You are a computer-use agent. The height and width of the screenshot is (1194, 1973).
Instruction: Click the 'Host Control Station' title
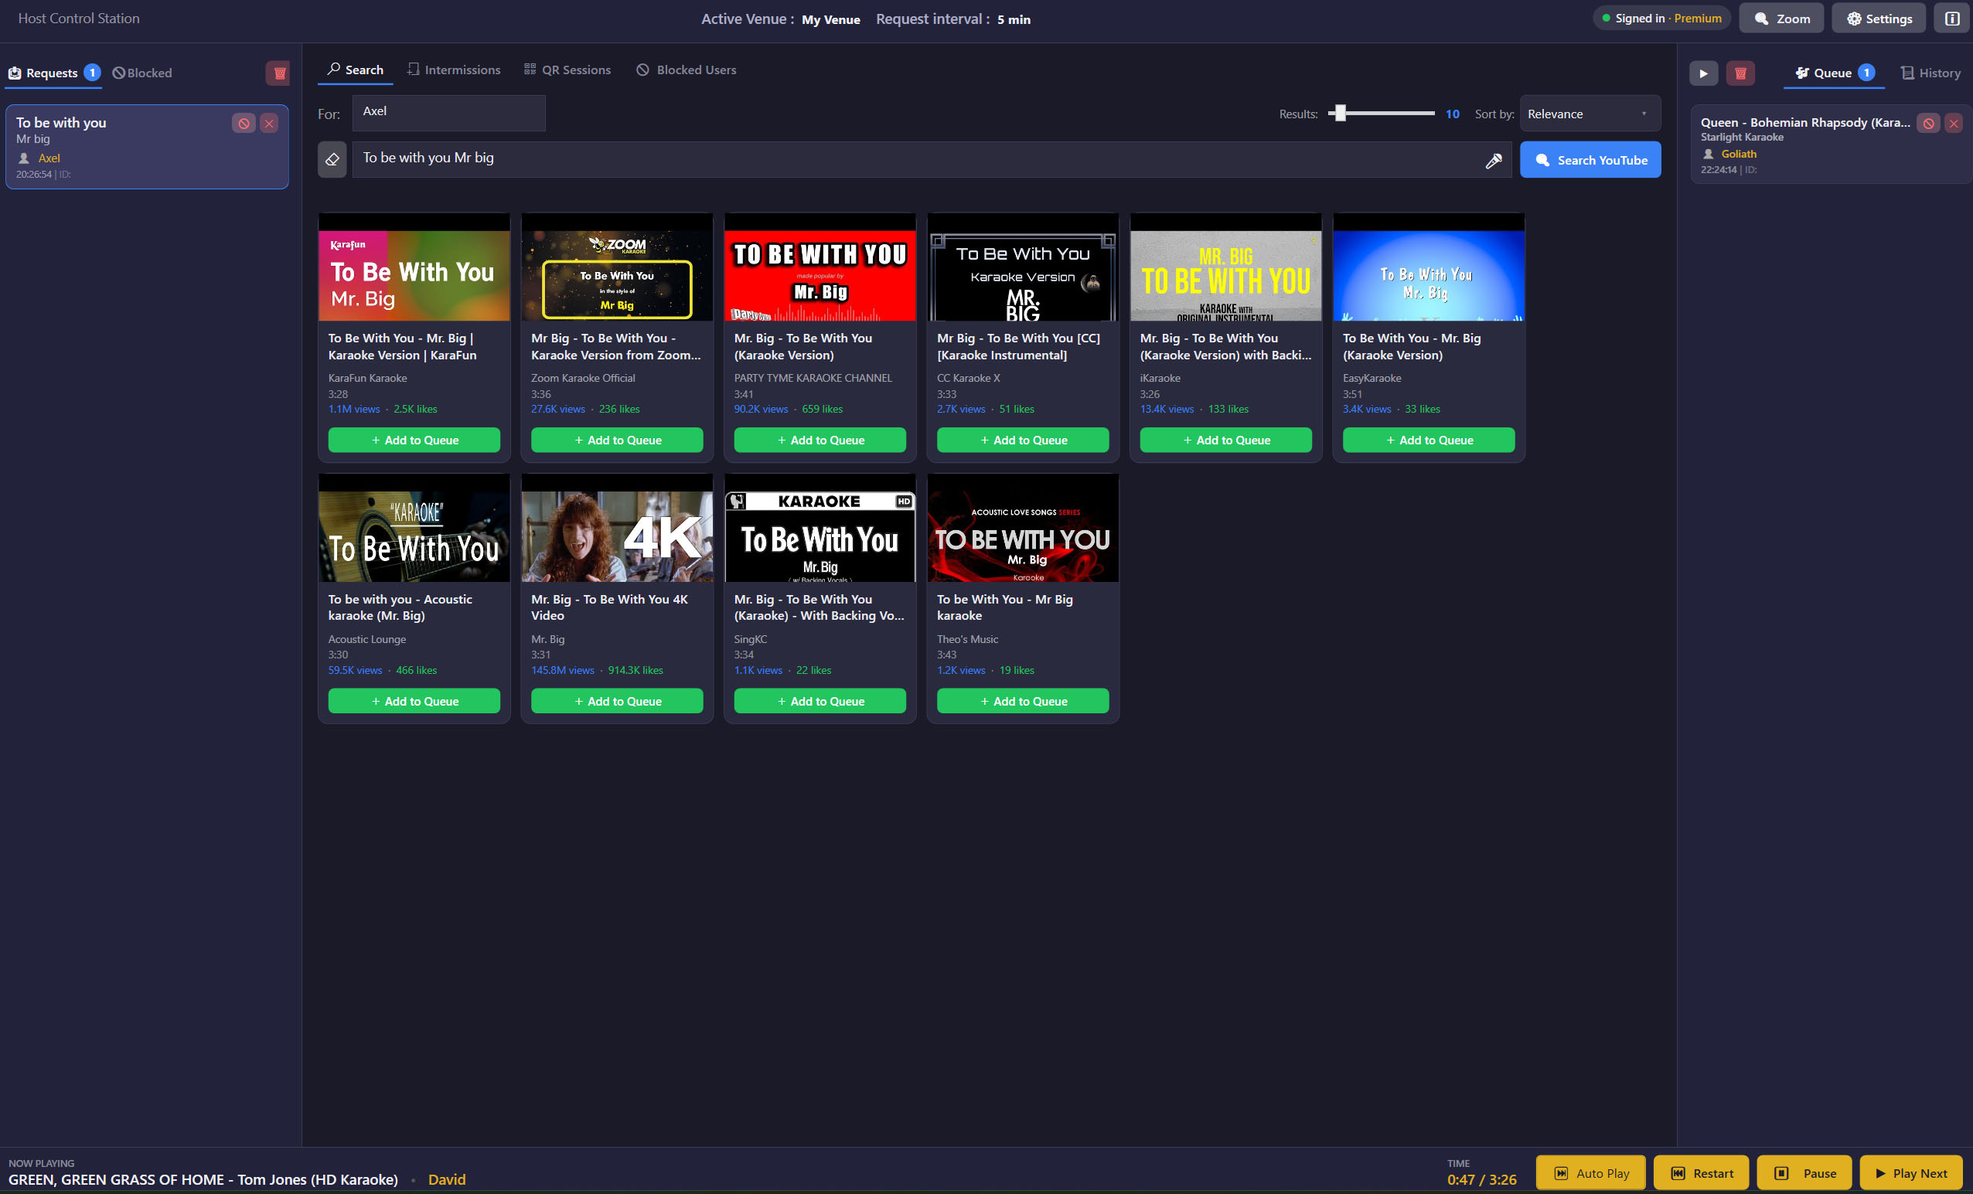coord(79,19)
